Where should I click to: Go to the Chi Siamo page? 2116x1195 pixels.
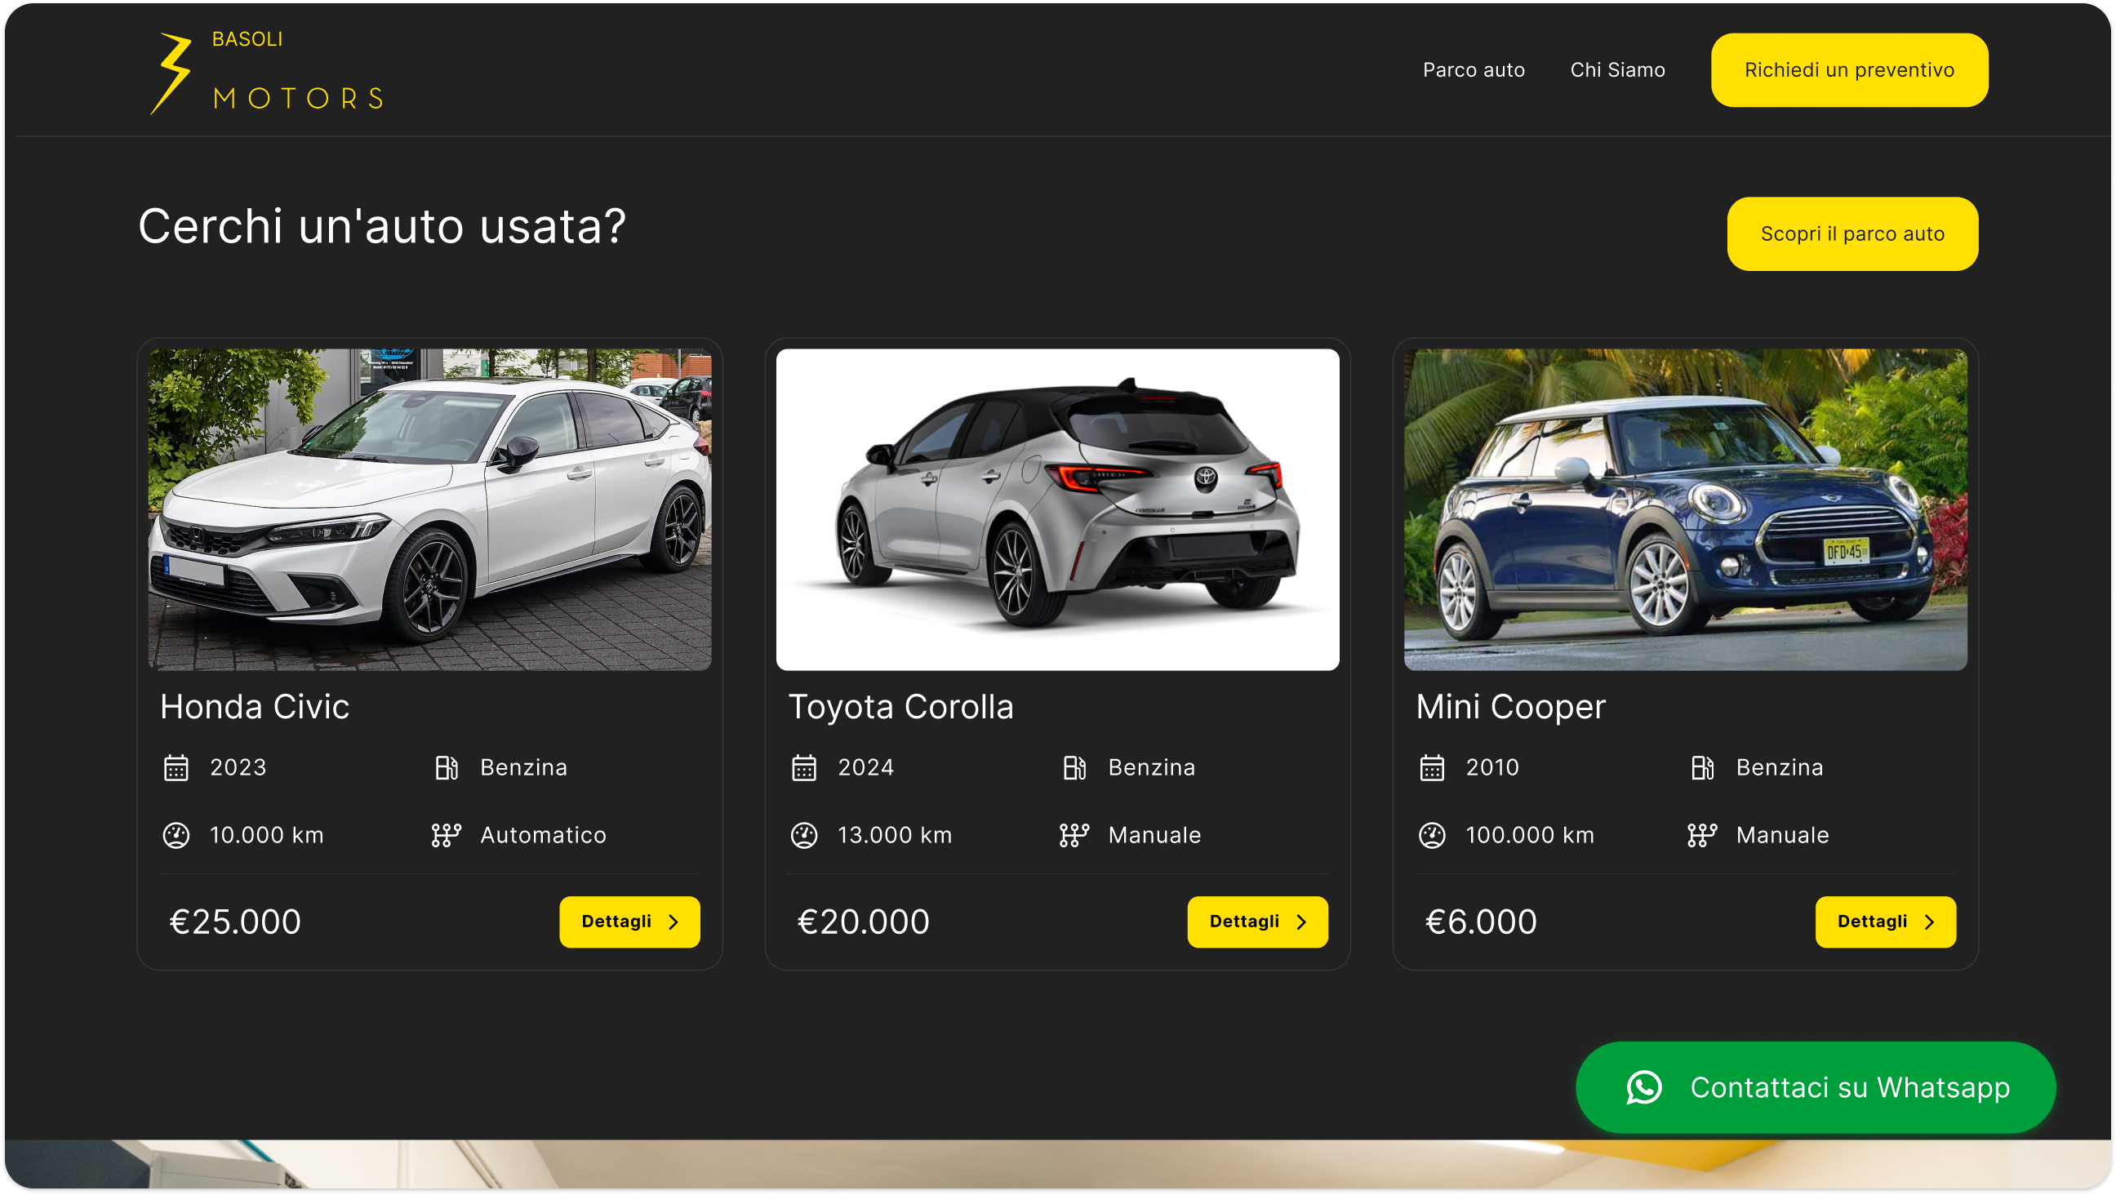(1616, 70)
